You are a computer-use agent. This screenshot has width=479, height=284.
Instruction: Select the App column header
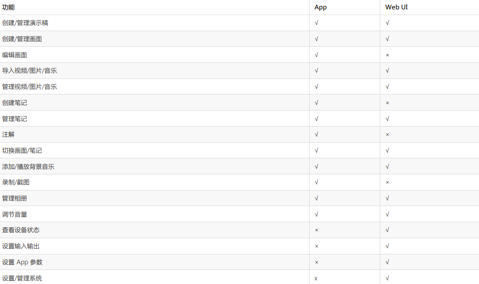coord(321,7)
